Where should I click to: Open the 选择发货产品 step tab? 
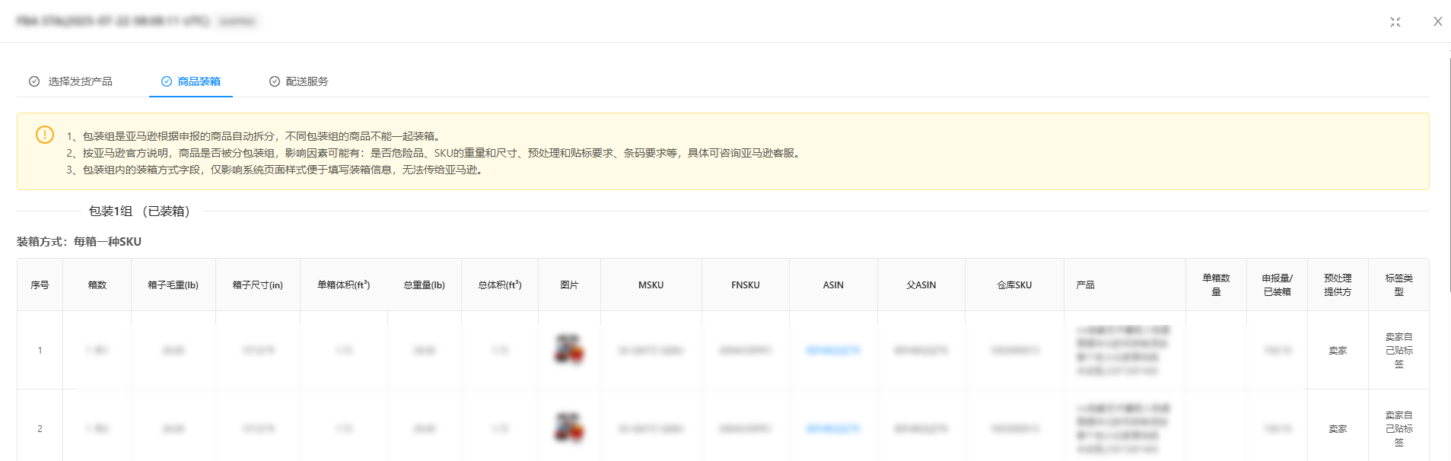point(80,81)
